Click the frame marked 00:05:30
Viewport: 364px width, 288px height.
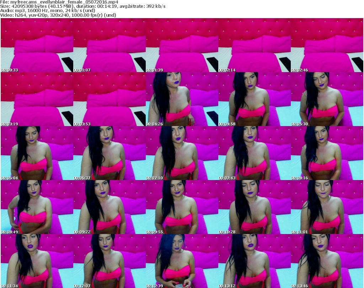point(327,99)
